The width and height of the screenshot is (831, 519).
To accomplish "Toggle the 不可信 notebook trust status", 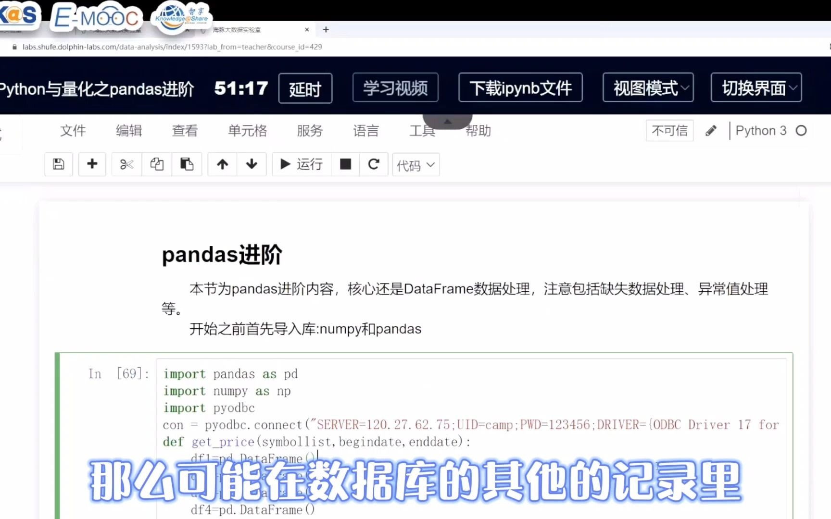I will point(669,130).
